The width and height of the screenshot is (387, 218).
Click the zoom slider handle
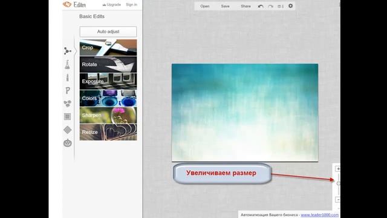[x=339, y=183]
